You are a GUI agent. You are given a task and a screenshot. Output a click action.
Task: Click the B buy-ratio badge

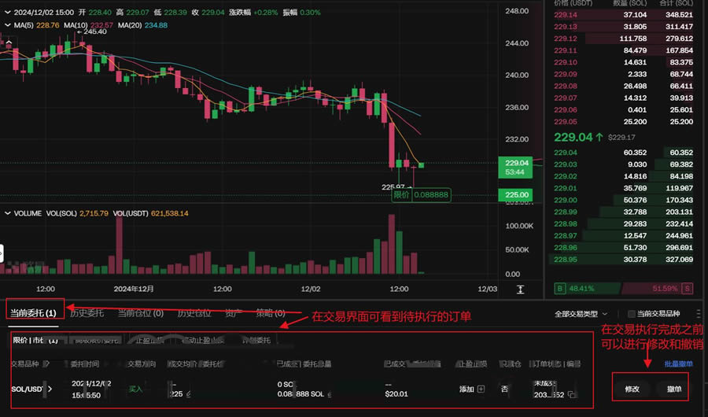(559, 289)
